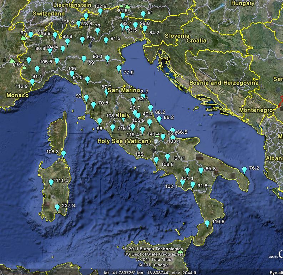The width and height of the screenshot is (283, 275).
Task: Select the pin labeled 77.5
Action: 119,69
